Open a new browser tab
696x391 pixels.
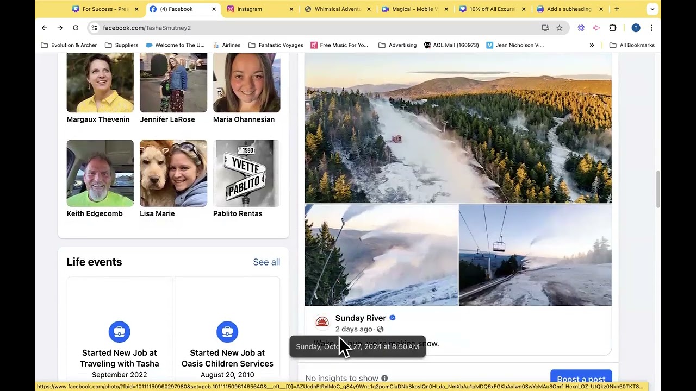coord(617,9)
